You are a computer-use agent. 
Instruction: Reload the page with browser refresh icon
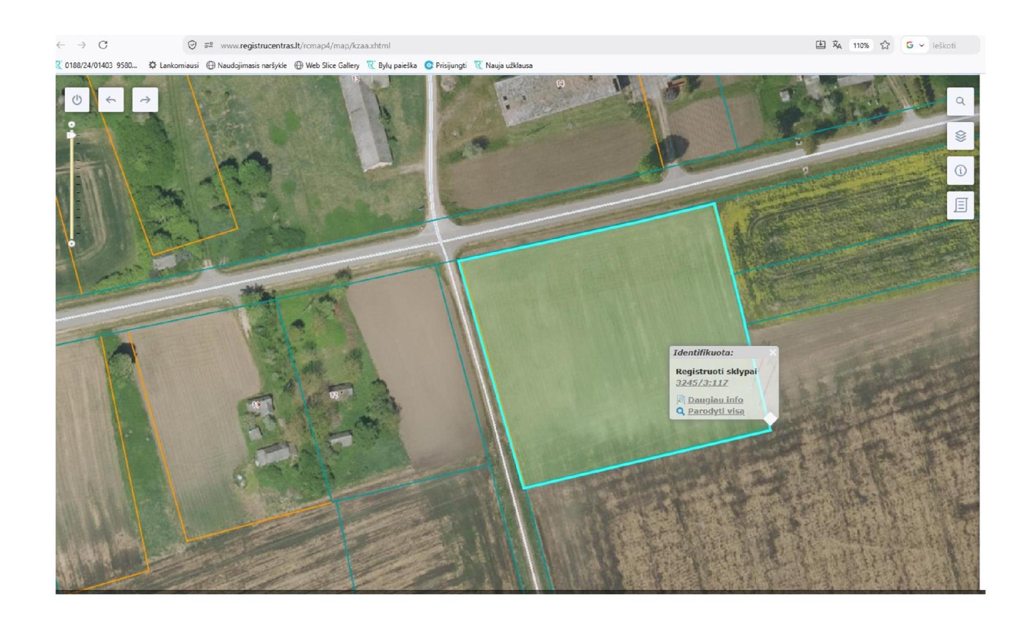[x=103, y=45]
